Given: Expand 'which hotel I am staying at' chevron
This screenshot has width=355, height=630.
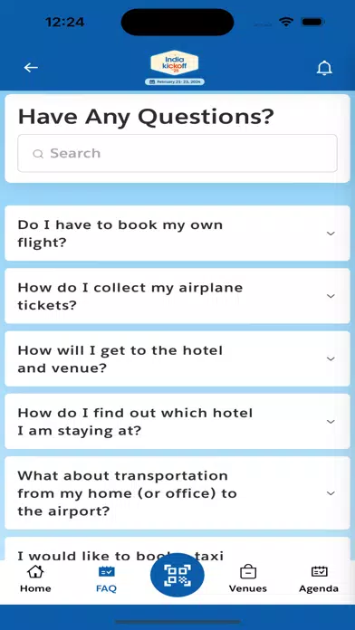Looking at the screenshot, I should coord(331,422).
